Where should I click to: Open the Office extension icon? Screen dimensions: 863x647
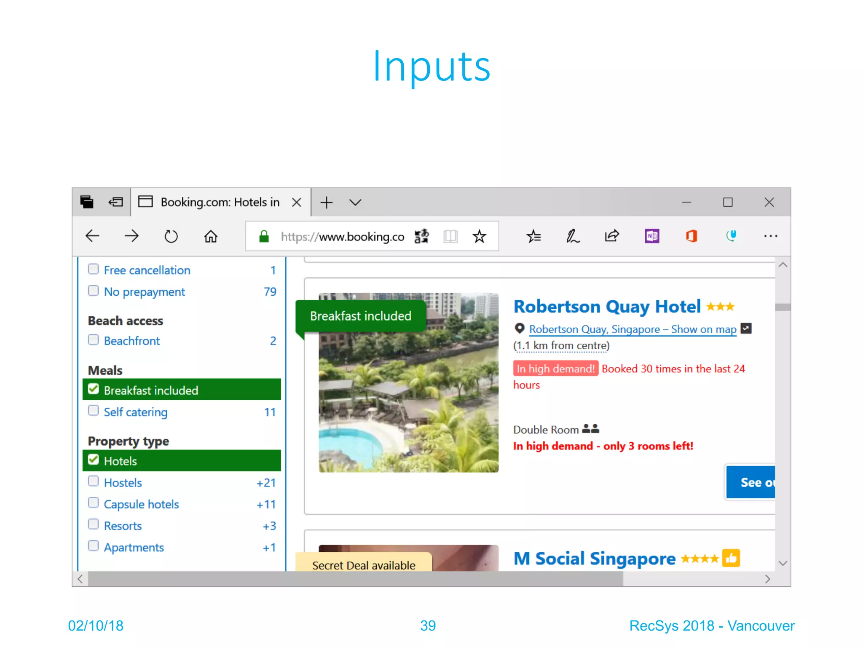pyautogui.click(x=691, y=236)
